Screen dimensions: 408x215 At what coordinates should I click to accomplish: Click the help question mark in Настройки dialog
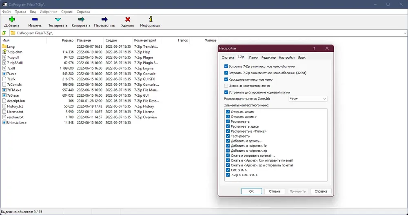314,49
